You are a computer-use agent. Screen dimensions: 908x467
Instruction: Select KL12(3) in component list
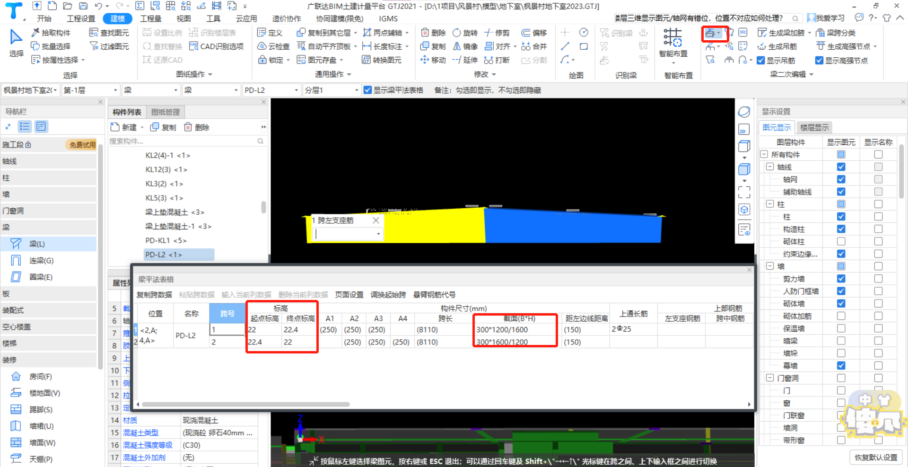point(166,169)
